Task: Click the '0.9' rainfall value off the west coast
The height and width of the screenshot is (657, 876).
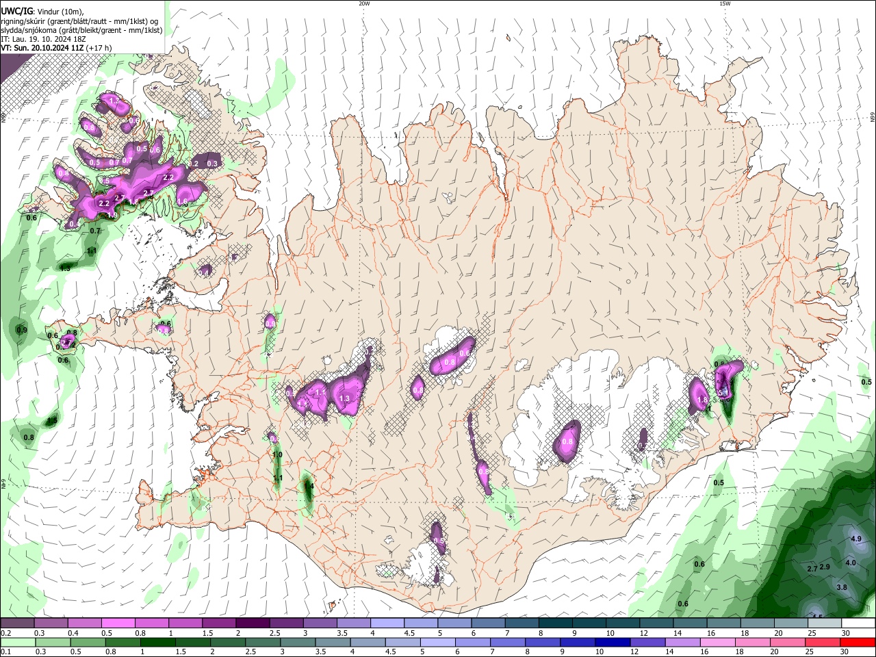Action: [x=22, y=331]
